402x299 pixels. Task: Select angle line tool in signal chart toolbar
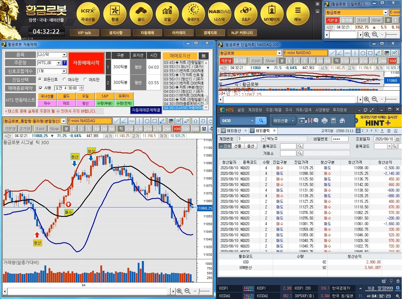point(124,121)
